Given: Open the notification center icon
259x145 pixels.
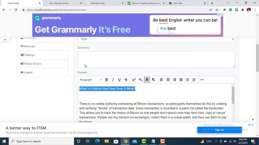Looking at the screenshot, I should click(253, 141).
